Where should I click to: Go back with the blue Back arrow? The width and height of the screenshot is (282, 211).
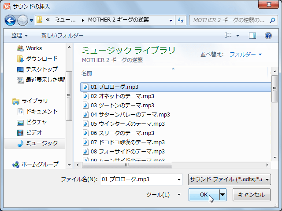click(10, 20)
